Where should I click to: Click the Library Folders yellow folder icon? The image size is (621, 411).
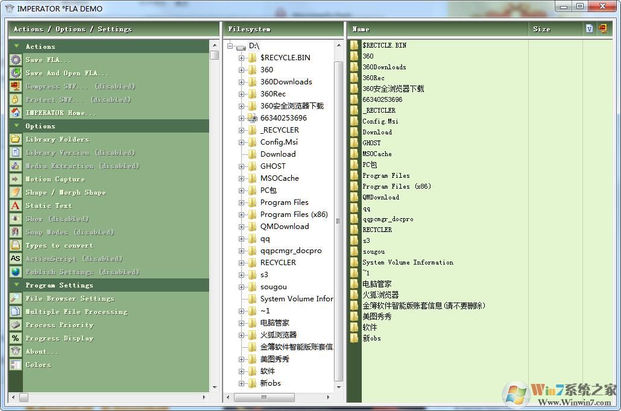pyautogui.click(x=16, y=139)
